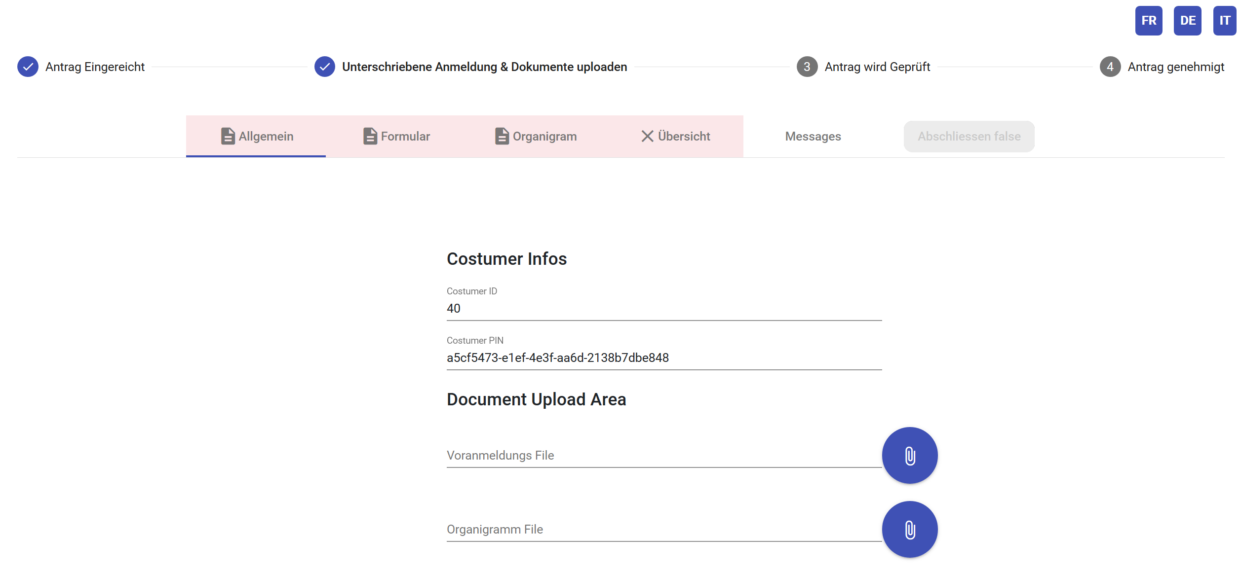Click the Formular tab document icon
This screenshot has height=571, width=1241.
coord(370,136)
